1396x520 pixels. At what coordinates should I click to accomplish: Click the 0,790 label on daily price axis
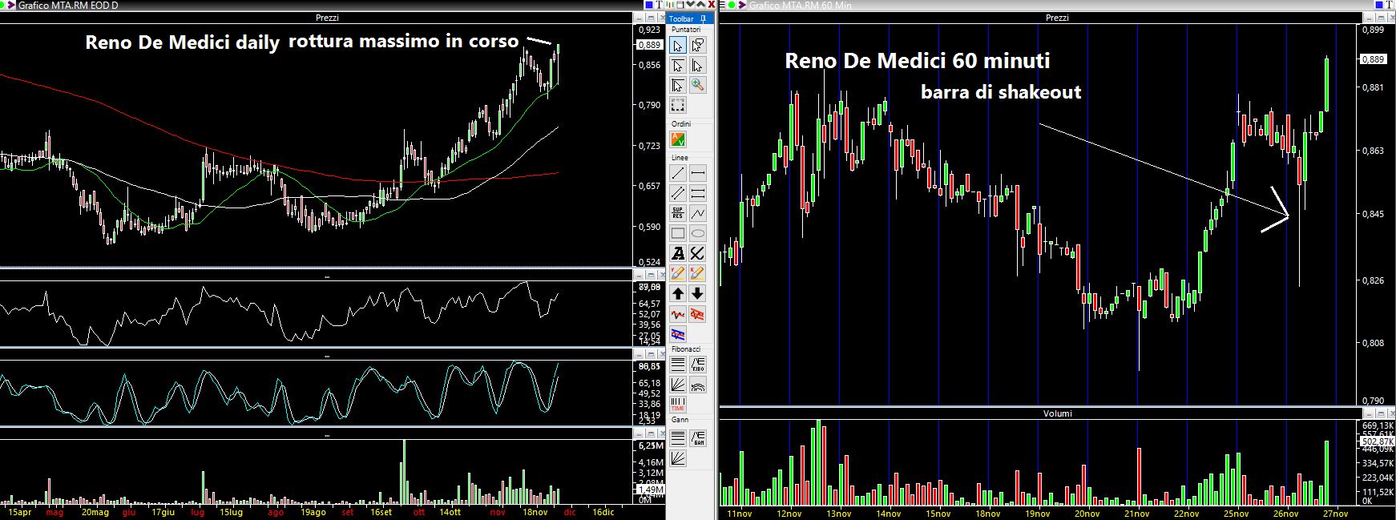tap(648, 105)
